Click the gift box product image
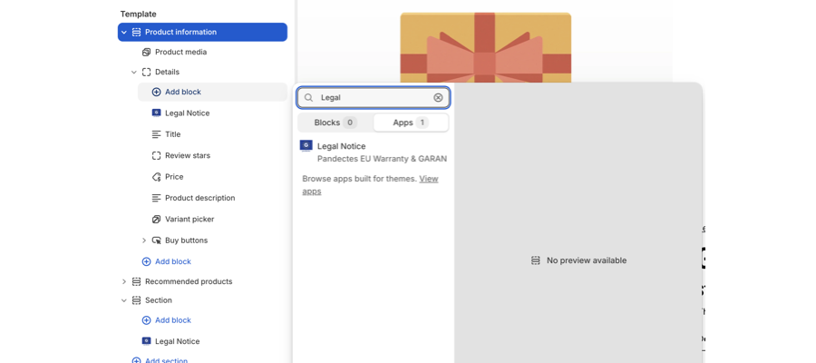Screen dimensions: 816x363 point(486,47)
